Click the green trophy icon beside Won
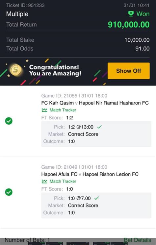The width and height of the screenshot is (156, 245). (x=131, y=14)
